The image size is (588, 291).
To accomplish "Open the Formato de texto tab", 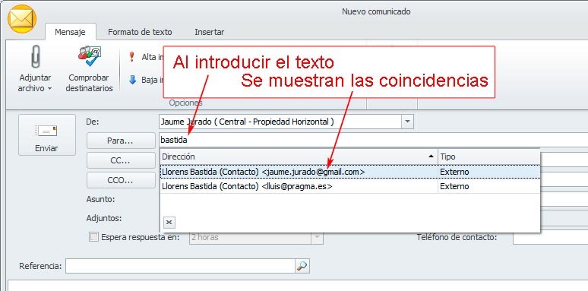I will pyautogui.click(x=140, y=32).
